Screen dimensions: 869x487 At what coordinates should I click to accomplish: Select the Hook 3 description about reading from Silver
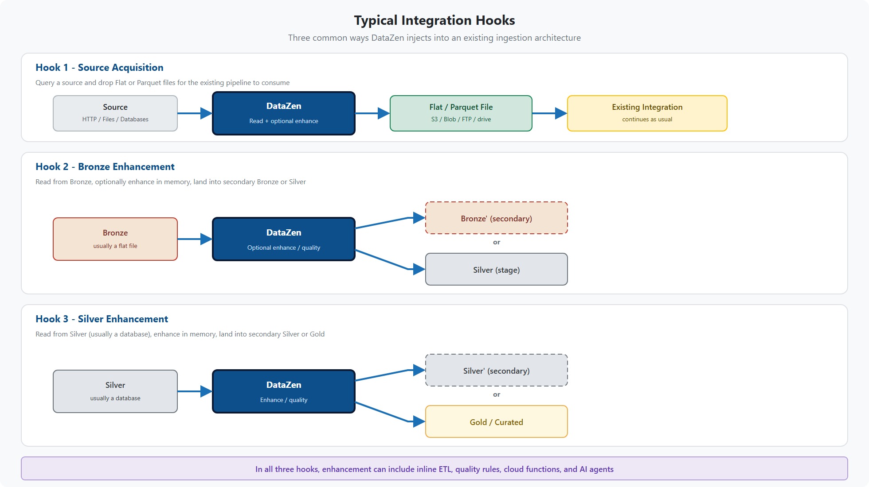[x=180, y=334]
